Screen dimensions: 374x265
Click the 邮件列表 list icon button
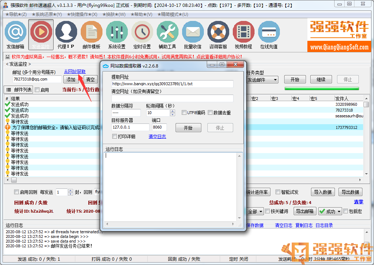[x=18, y=90]
